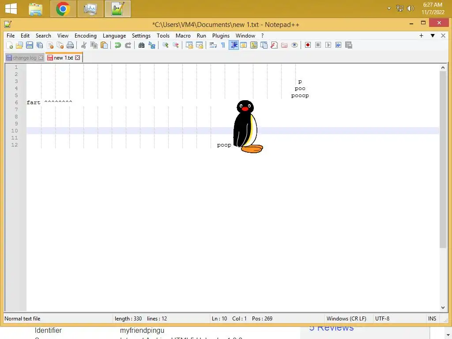Save the recorded macro toolbar icon

coord(349,45)
